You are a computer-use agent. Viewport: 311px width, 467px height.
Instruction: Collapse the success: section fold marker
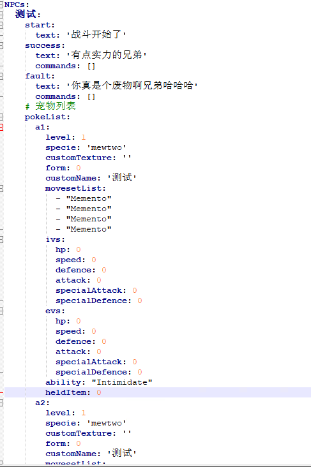pos(1,45)
